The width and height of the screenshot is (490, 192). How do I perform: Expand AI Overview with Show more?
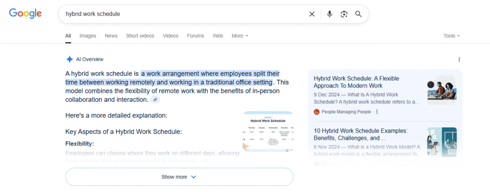179,177
